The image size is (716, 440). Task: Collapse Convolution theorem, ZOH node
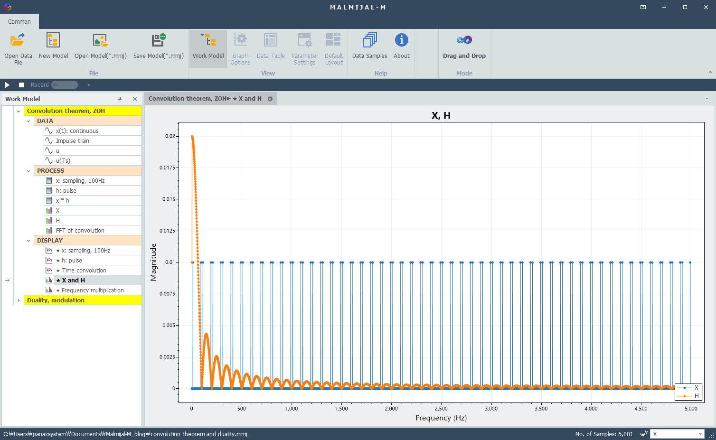(x=19, y=111)
